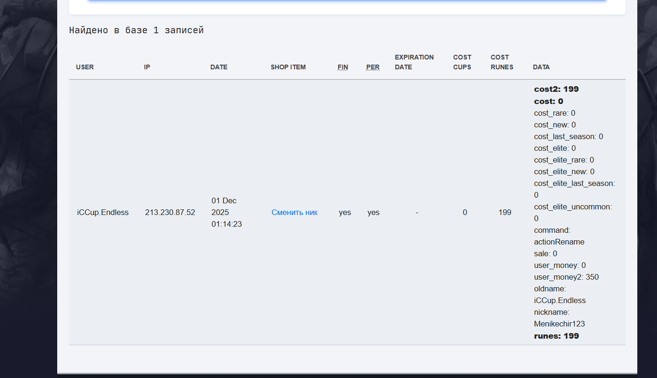
Task: Click the 'yes' value in FIN column
Action: (345, 212)
